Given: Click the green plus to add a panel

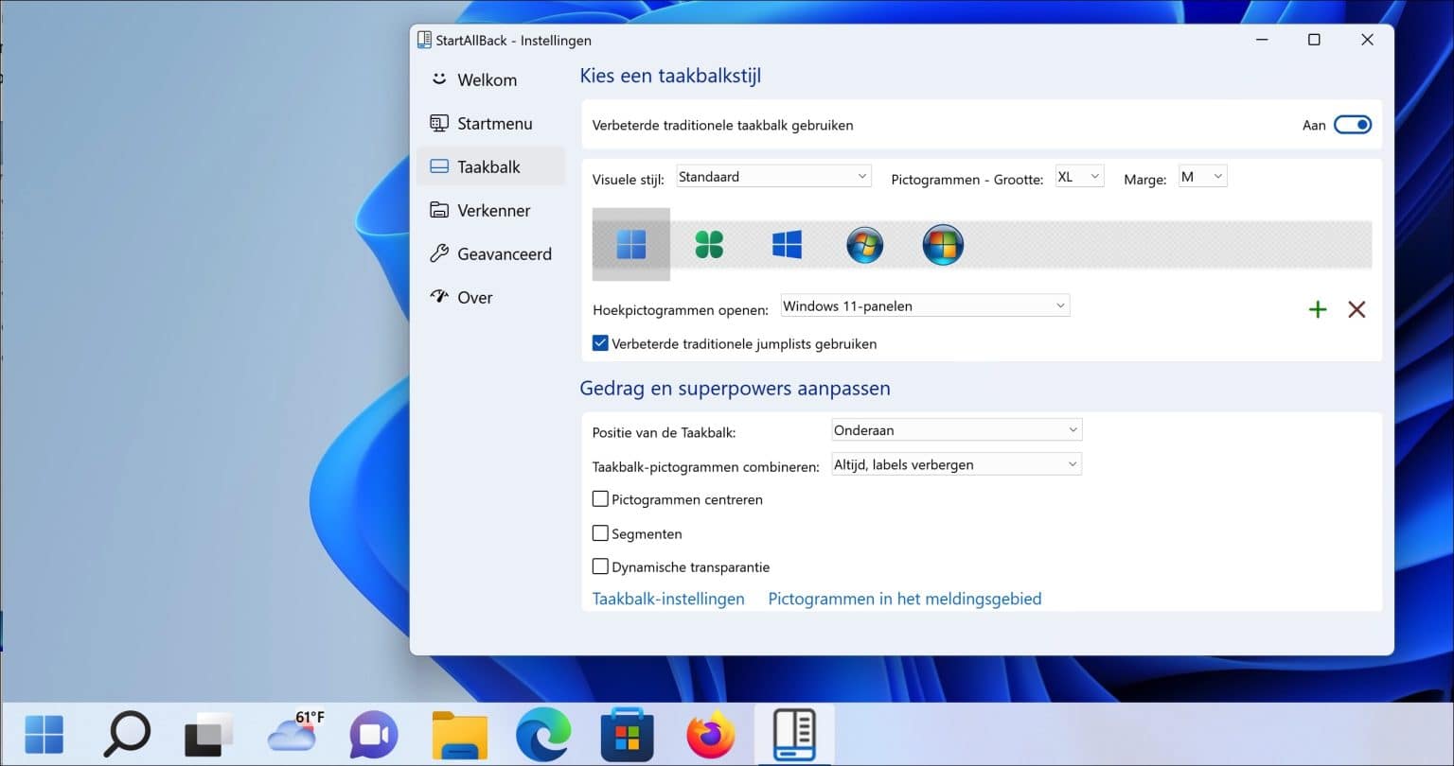Looking at the screenshot, I should click(x=1317, y=309).
